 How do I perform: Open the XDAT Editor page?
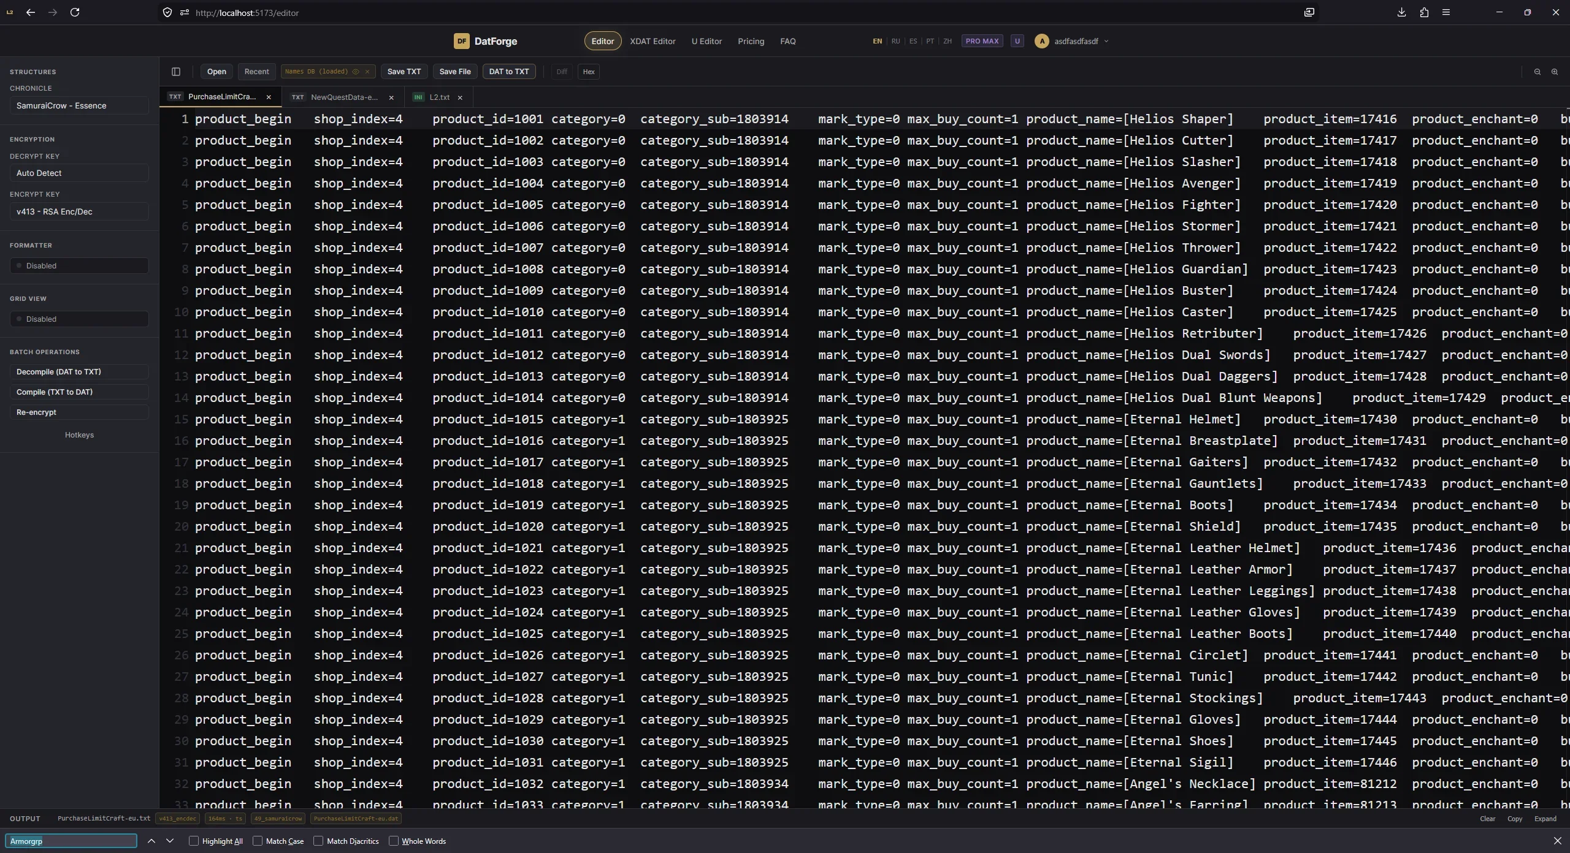point(653,41)
